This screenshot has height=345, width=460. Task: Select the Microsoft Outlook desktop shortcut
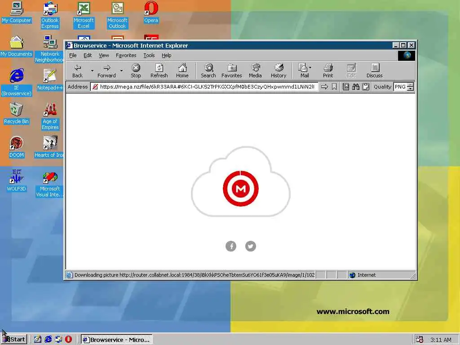point(117,15)
